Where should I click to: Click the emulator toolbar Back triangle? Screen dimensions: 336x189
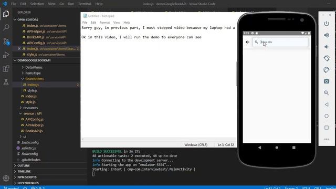[327, 104]
